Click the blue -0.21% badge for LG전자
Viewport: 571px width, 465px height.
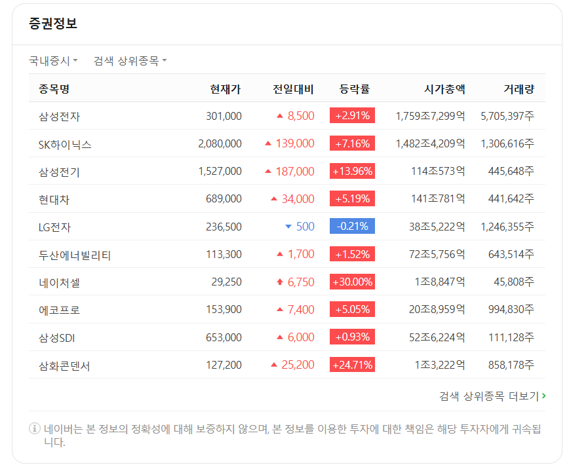point(352,227)
